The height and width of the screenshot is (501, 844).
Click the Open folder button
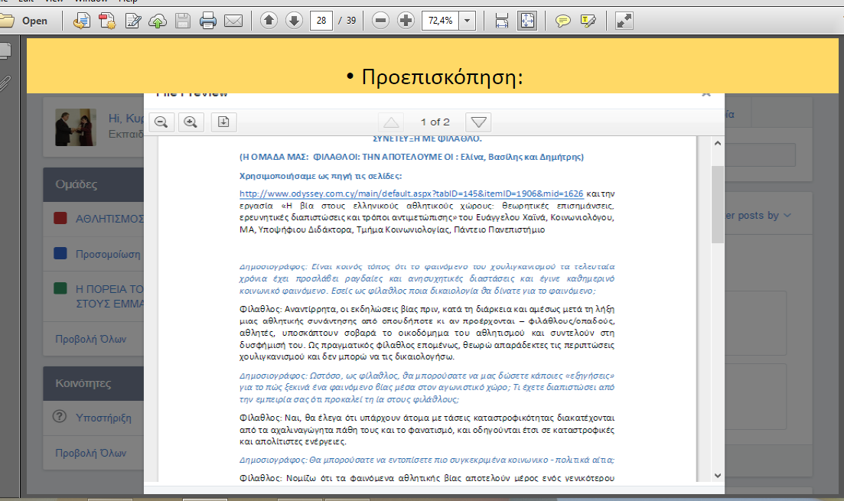point(24,21)
